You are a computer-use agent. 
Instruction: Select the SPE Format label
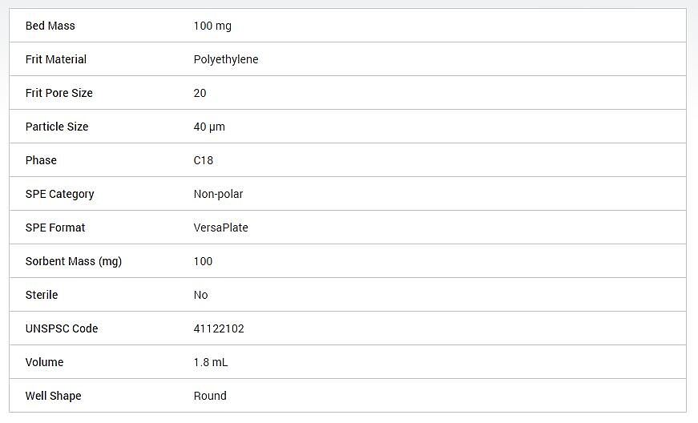click(x=54, y=228)
